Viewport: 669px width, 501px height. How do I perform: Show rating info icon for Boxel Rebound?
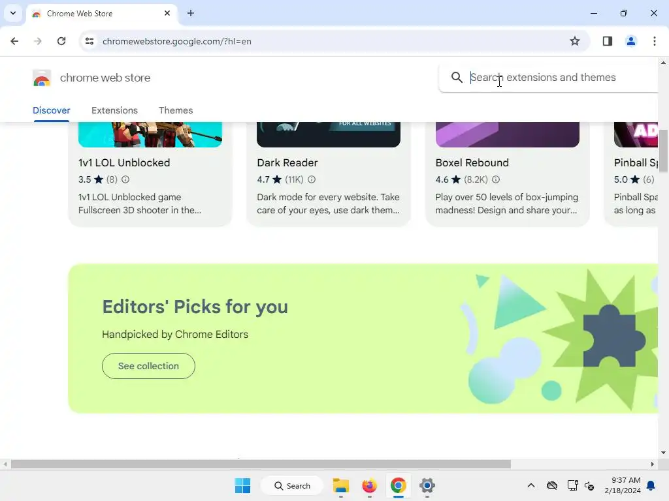tap(496, 179)
